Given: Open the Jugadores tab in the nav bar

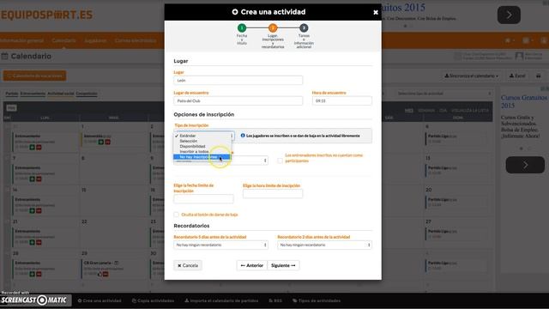Looking at the screenshot, I should [x=95, y=40].
